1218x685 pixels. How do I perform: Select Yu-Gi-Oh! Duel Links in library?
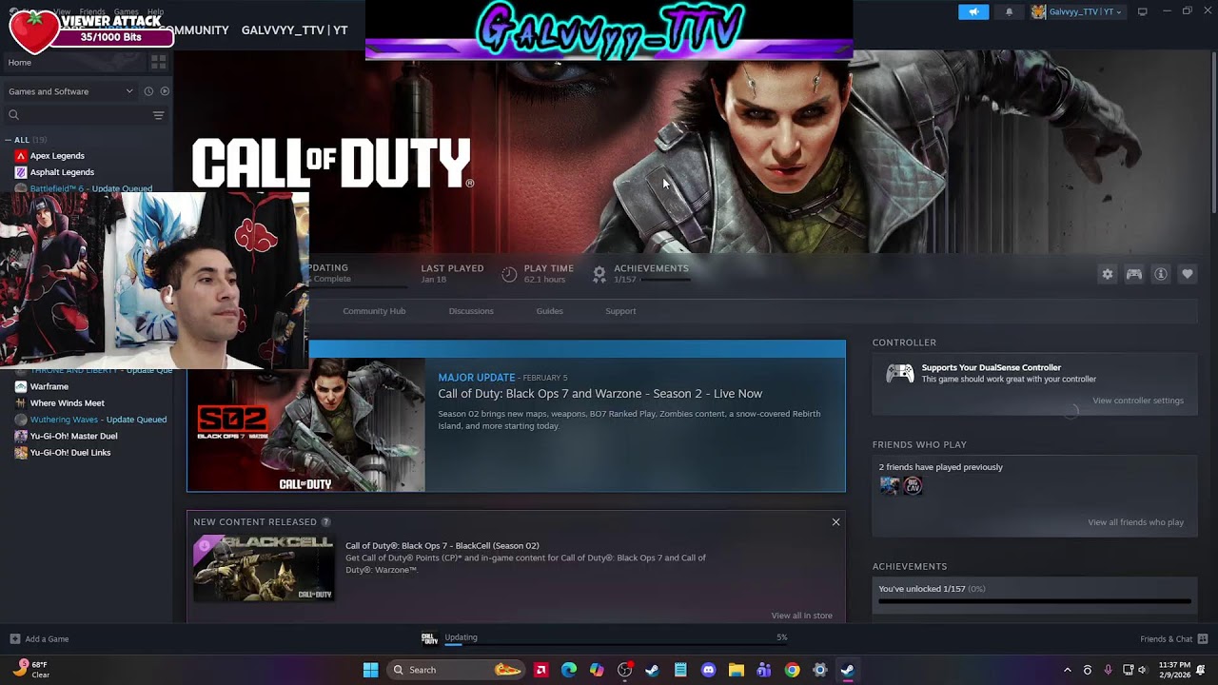point(70,453)
